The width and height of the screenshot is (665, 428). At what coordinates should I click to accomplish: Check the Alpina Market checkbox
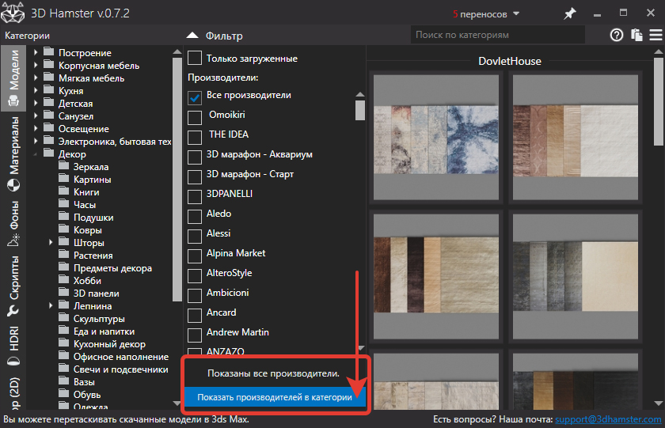[x=195, y=256]
